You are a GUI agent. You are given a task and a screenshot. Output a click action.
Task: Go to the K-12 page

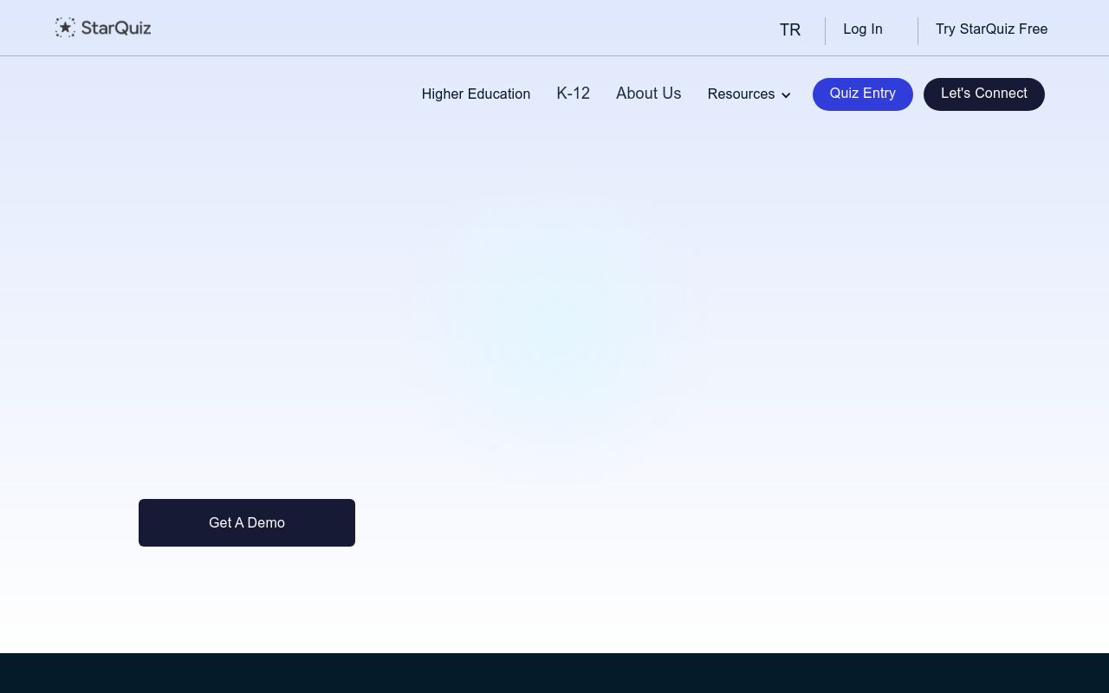click(574, 94)
